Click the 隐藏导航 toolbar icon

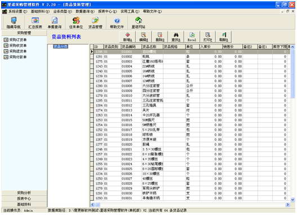[14, 23]
